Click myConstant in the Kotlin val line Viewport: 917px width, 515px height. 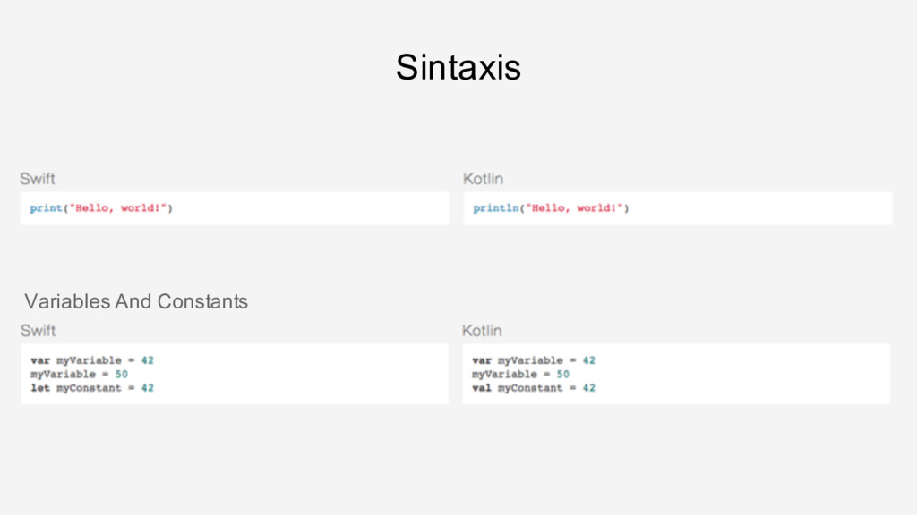pyautogui.click(x=531, y=388)
